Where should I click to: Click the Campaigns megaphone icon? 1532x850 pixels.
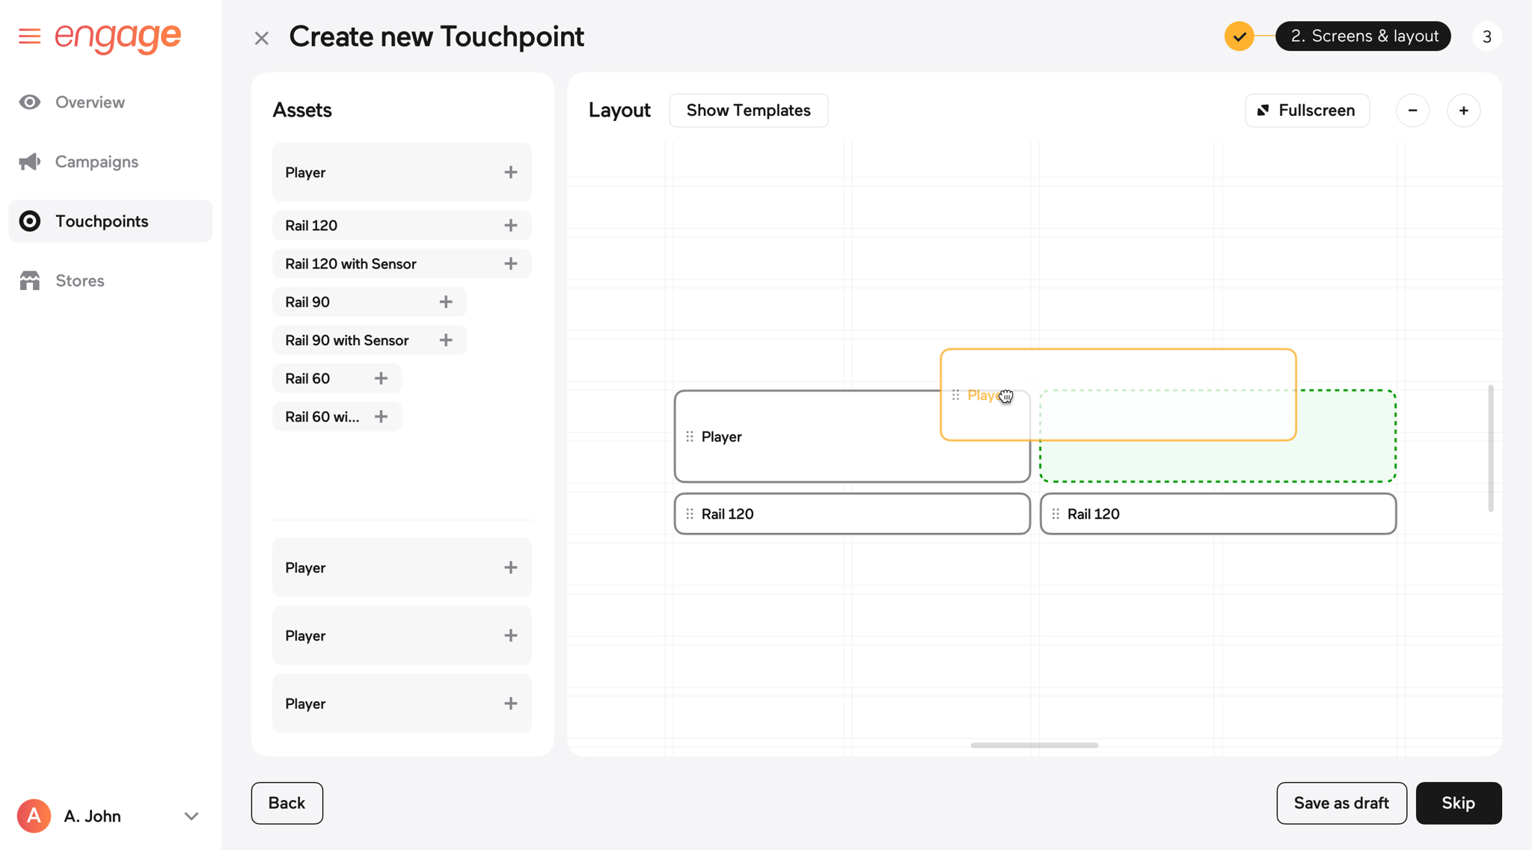30,161
